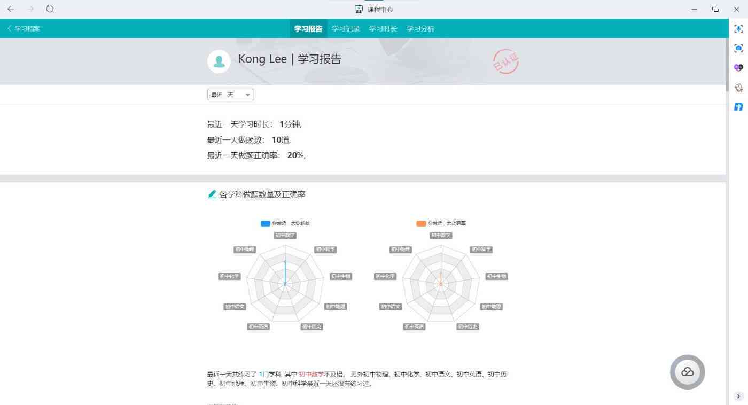
Task: Click 初中生物 label on left radar chart
Action: tap(340, 276)
